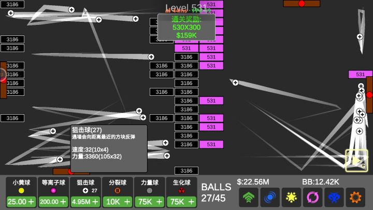Screen dimensions: 373x210
Task: Buy a 分裂球 with the 10K + button
Action: 118,202
